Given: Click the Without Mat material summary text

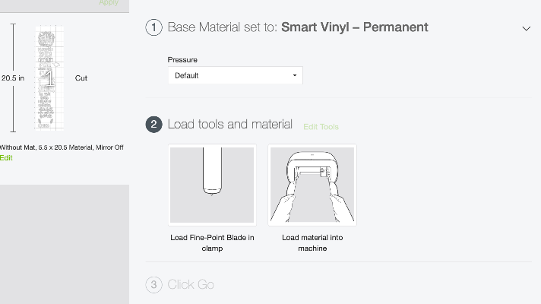Looking at the screenshot, I should coord(62,147).
